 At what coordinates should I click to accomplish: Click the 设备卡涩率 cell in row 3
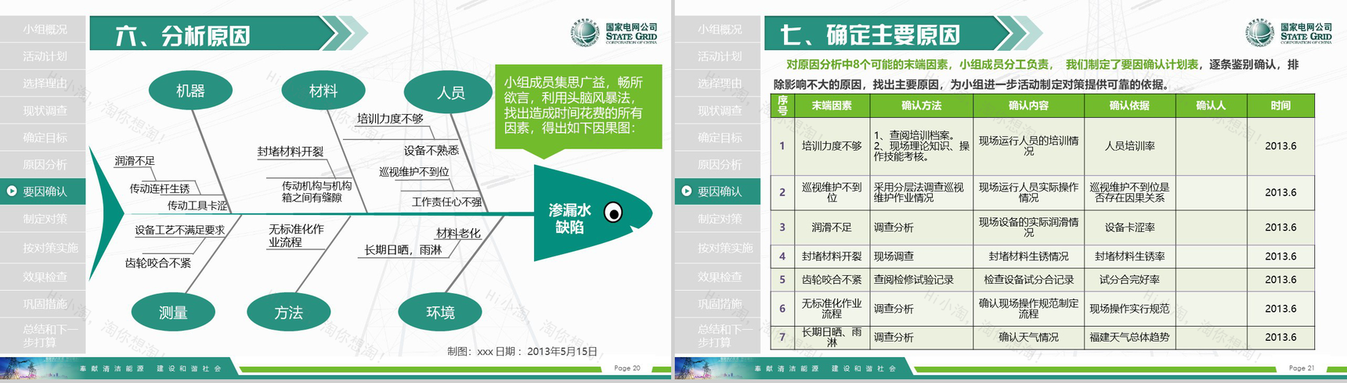point(1129,227)
